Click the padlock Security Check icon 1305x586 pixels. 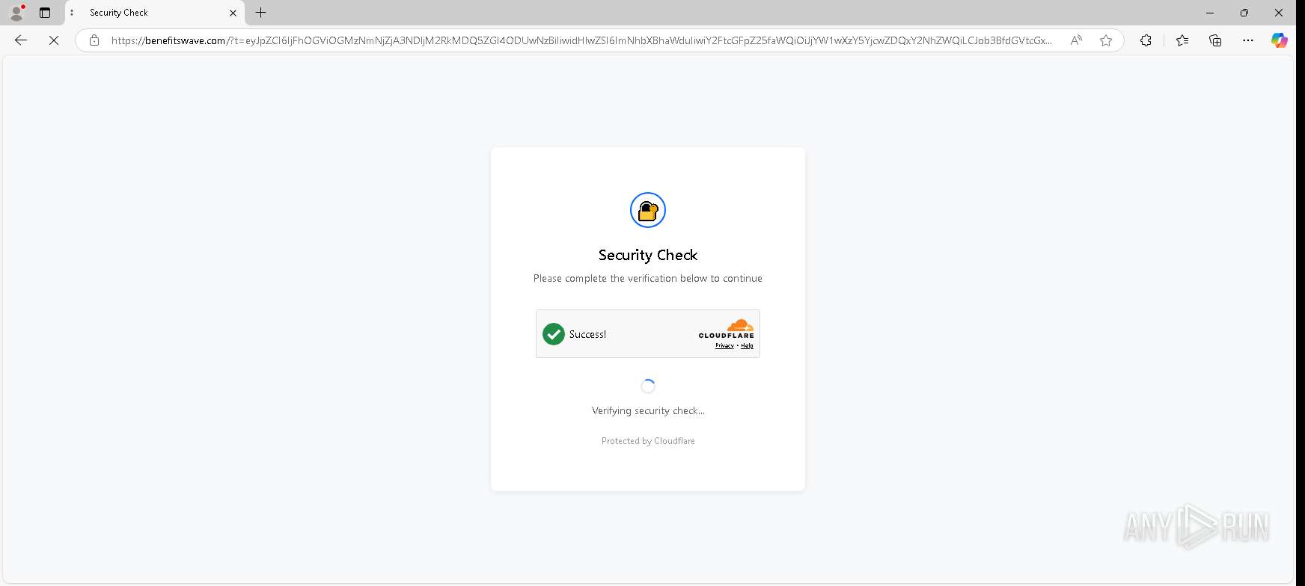click(x=648, y=210)
